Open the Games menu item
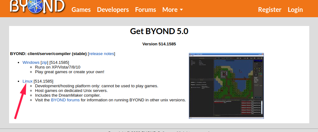This screenshot has height=132, width=318. 81,10
